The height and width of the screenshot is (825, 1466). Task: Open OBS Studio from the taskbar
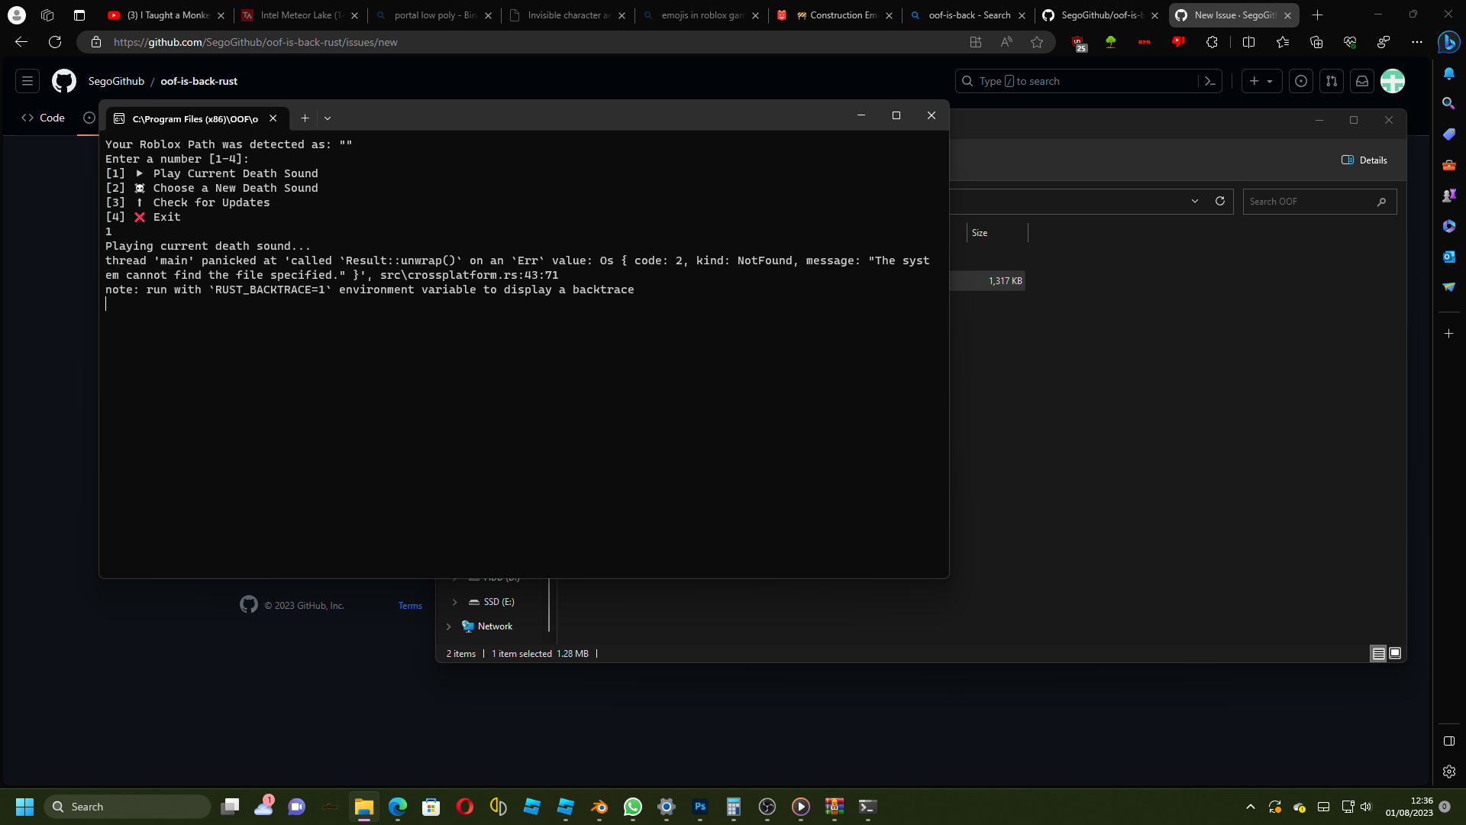(x=767, y=807)
